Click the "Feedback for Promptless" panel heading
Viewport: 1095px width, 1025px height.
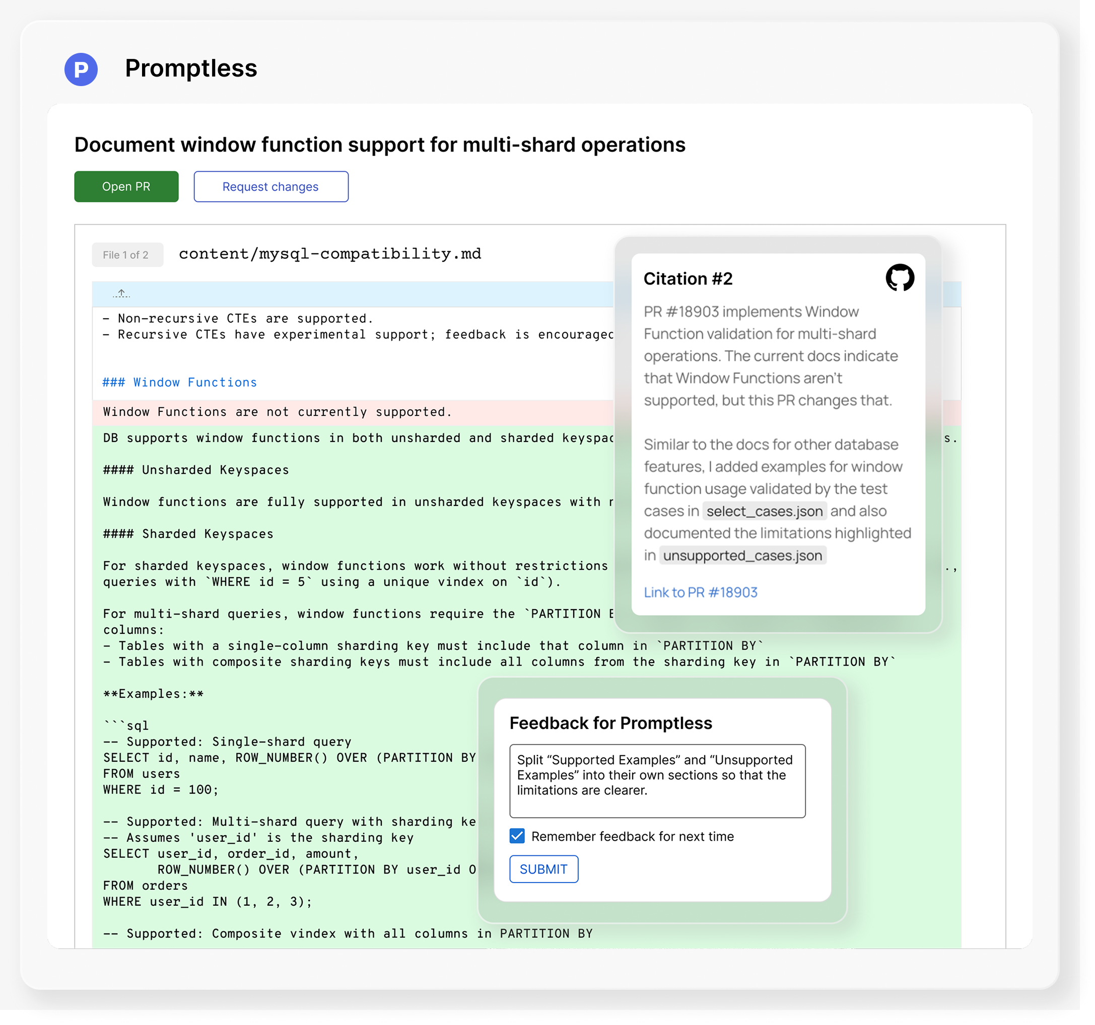click(x=611, y=722)
